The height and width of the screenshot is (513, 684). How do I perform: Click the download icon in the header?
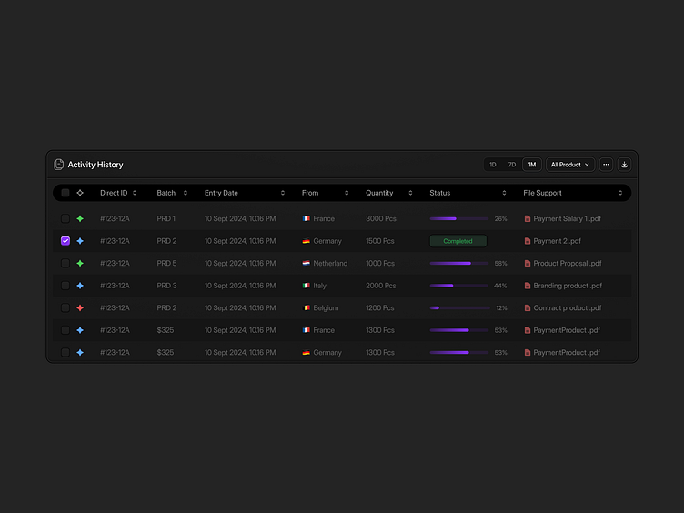click(624, 165)
